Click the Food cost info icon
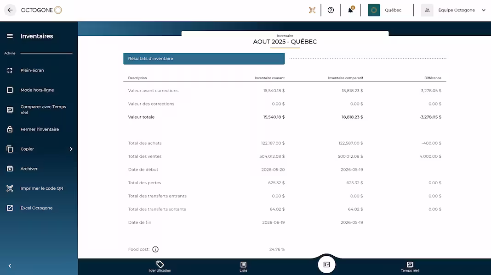Image resolution: width=491 pixels, height=275 pixels. [155, 249]
